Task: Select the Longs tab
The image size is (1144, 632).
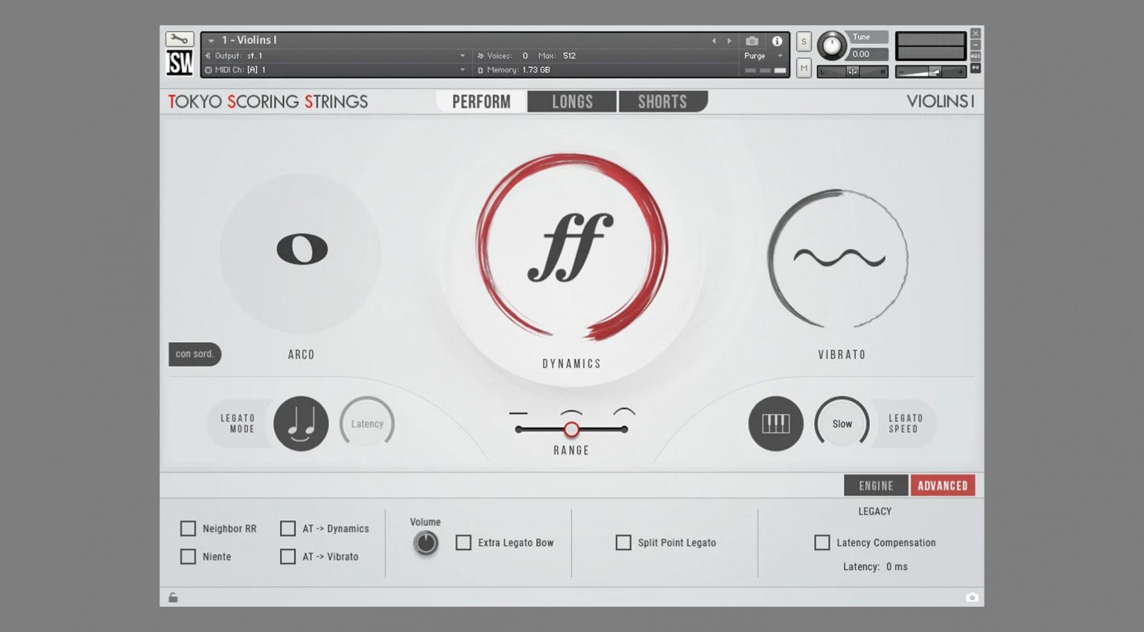Action: click(572, 101)
